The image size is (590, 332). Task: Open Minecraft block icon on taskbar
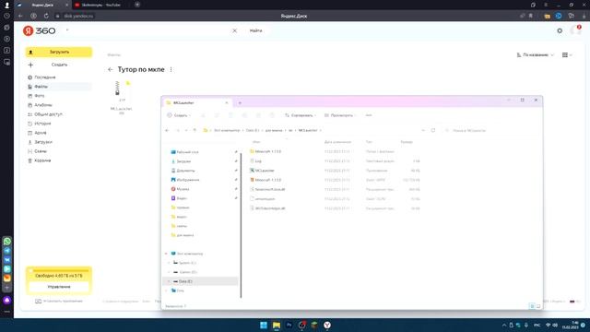point(314,325)
